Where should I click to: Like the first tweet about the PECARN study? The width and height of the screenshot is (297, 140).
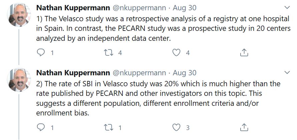coord(176,53)
